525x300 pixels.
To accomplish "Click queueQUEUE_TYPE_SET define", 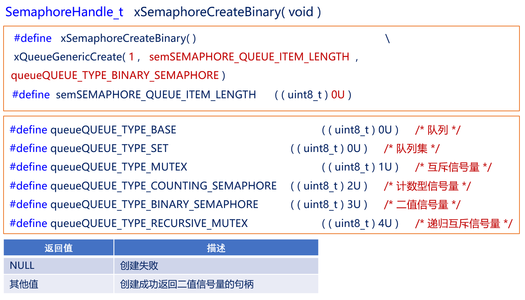I will coord(89,148).
